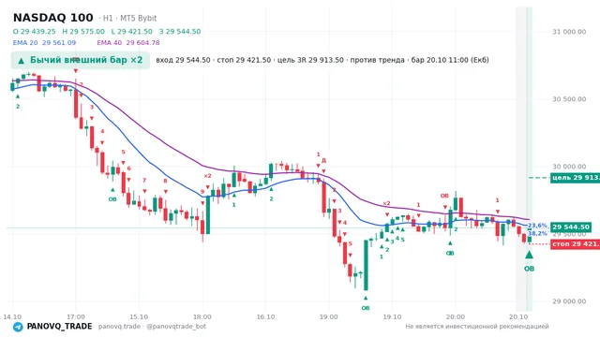Click the red 'OB' marker above the candles near 20:00
Viewport: 600px width, 337px height.
(x=444, y=196)
